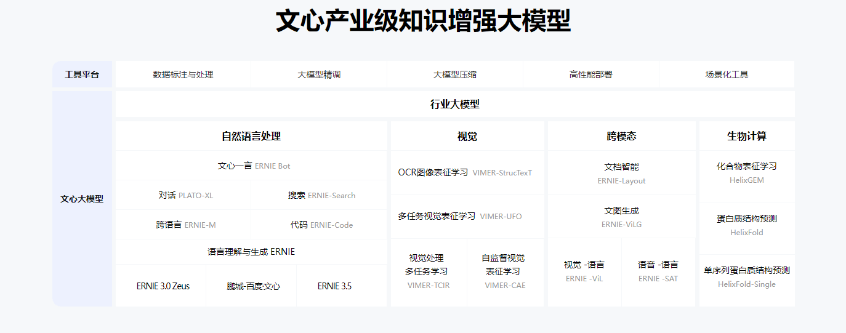Open the 行业大模型 banner

[x=454, y=104]
